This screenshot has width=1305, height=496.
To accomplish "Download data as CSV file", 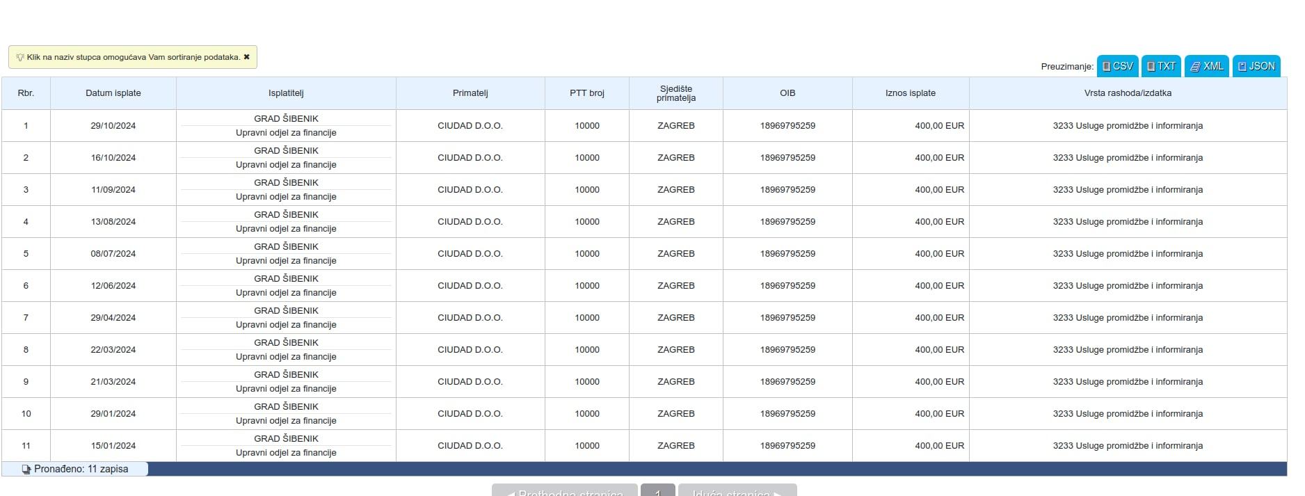I will [x=1117, y=66].
